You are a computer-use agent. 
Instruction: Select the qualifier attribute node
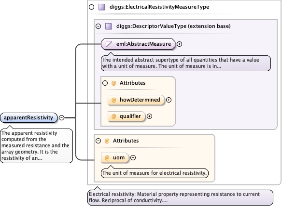127,116
